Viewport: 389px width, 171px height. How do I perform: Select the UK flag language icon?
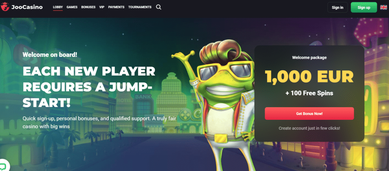coord(384,8)
